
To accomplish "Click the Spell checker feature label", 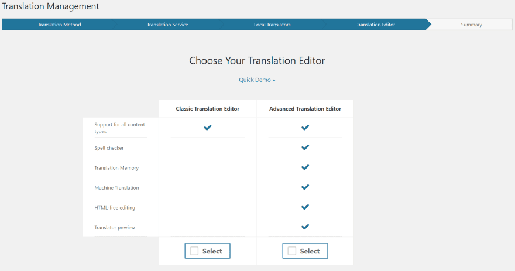I will click(109, 148).
